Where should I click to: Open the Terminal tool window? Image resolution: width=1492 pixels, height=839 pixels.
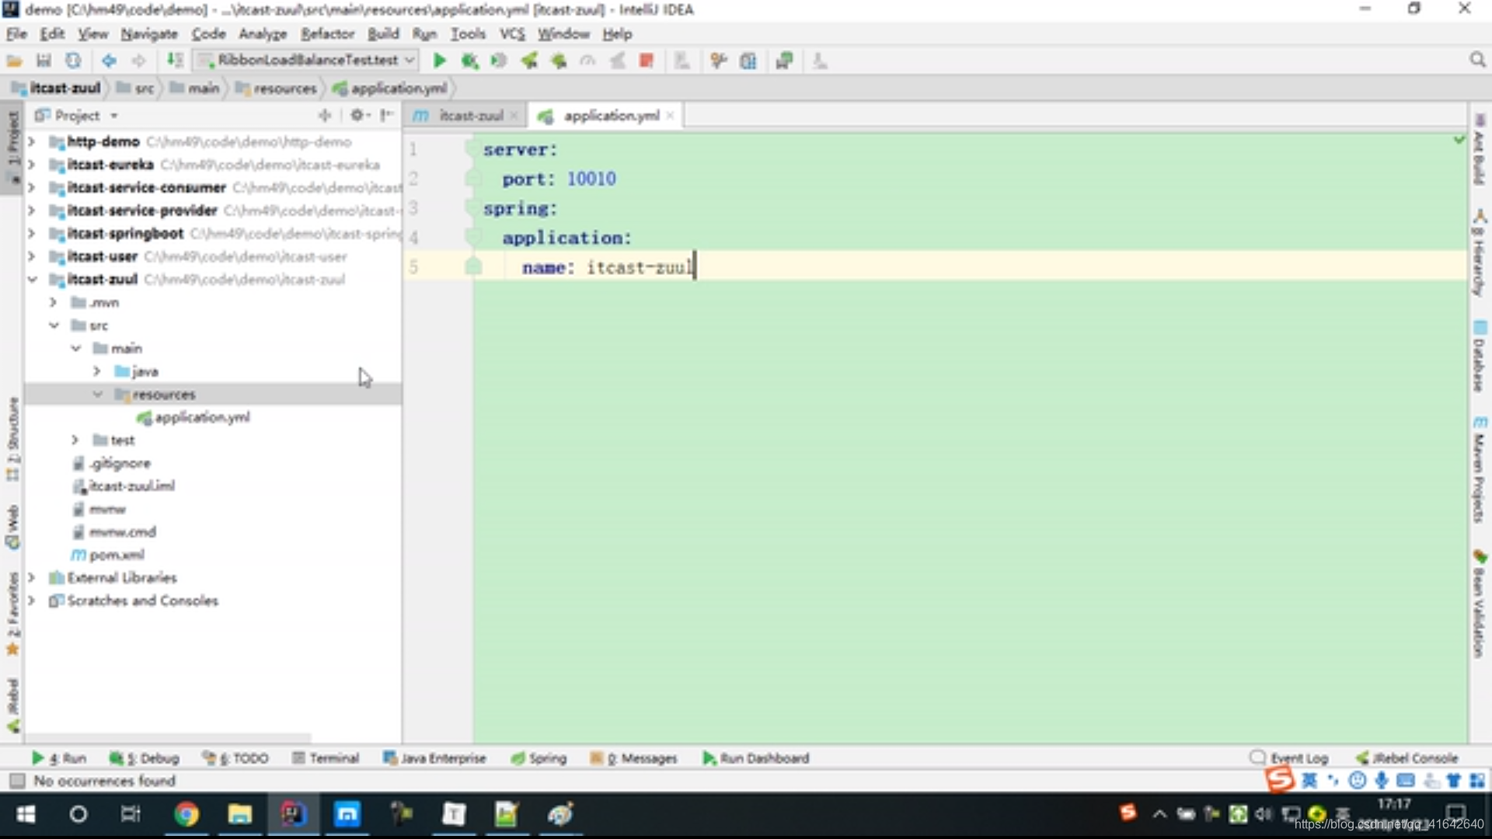326,757
